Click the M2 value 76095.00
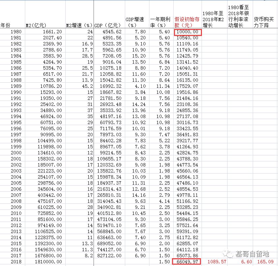Viewport: 278px width, 266px height. point(51,128)
